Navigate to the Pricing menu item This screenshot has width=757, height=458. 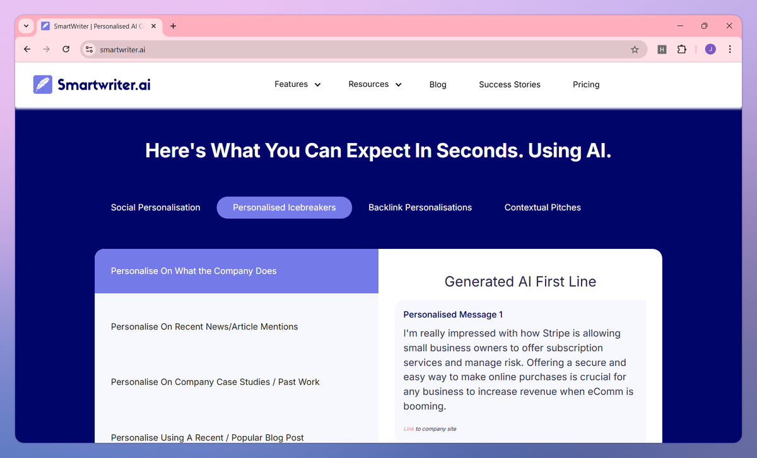pos(586,84)
